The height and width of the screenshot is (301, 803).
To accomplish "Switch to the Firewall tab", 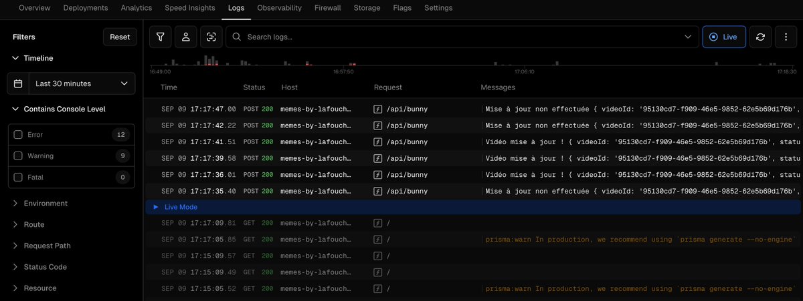I will pos(328,8).
